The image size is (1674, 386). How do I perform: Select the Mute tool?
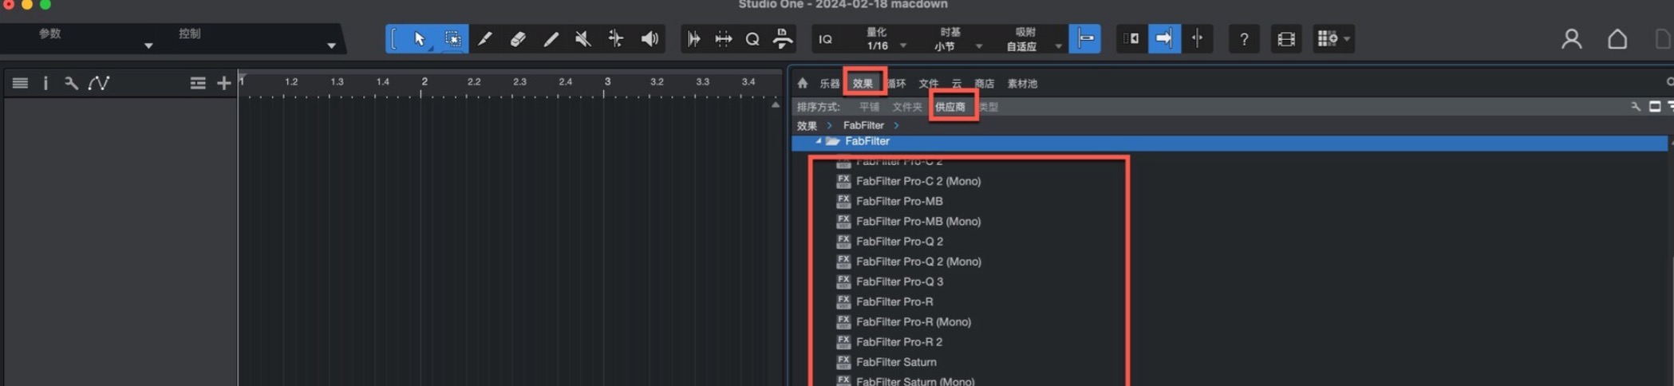pyautogui.click(x=583, y=39)
